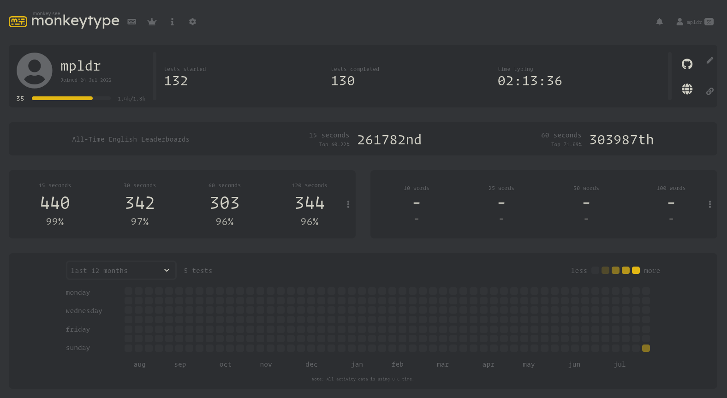Click the 1.4k/1.8k XP text

(x=131, y=99)
